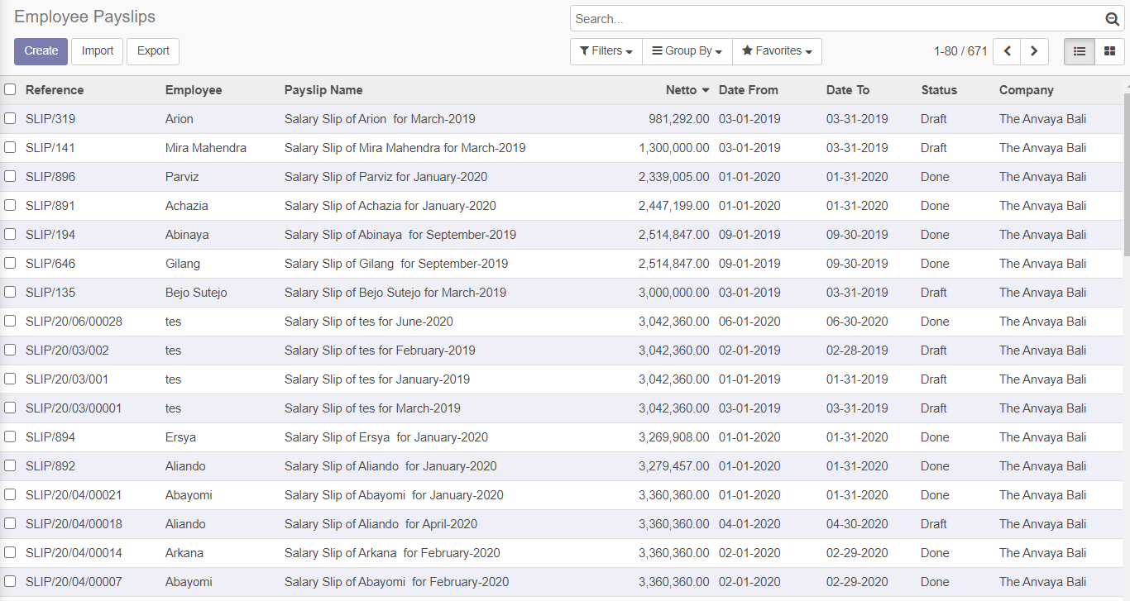
Task: Sort by Reference column header
Action: (55, 90)
